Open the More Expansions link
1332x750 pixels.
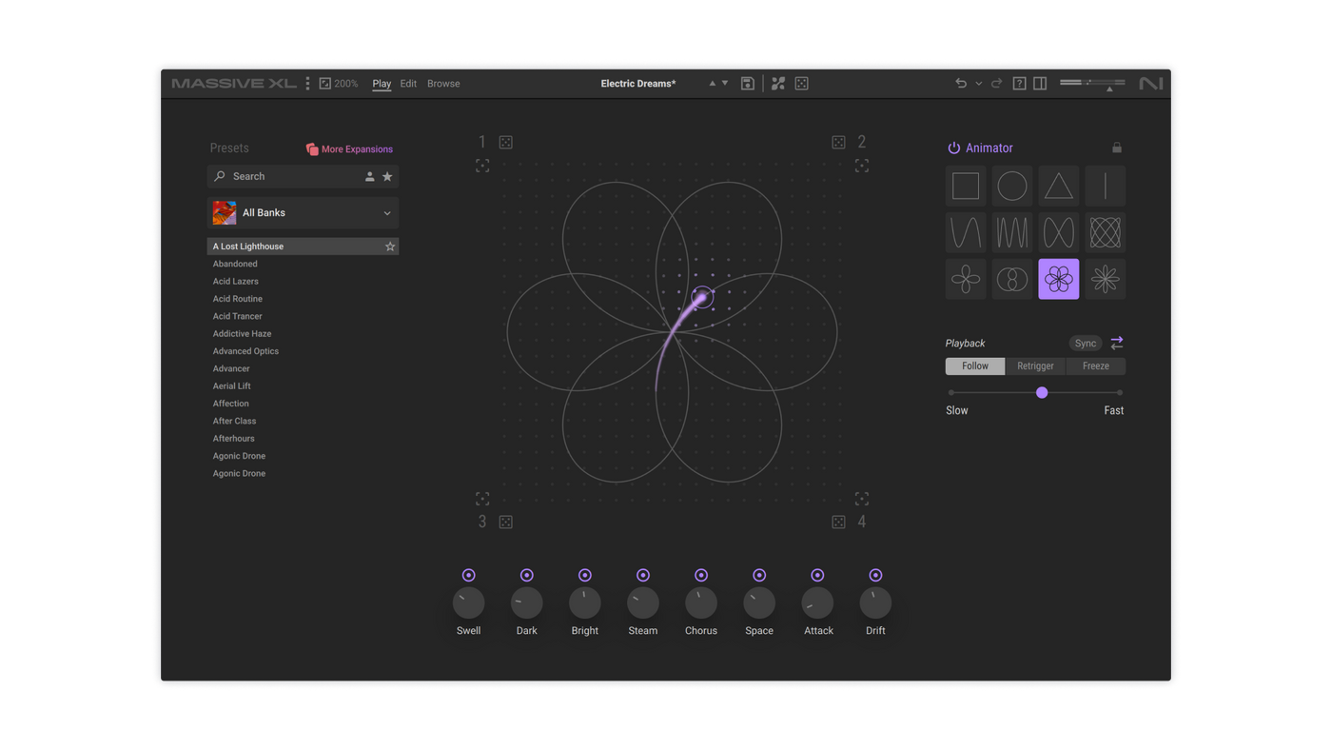tap(349, 149)
